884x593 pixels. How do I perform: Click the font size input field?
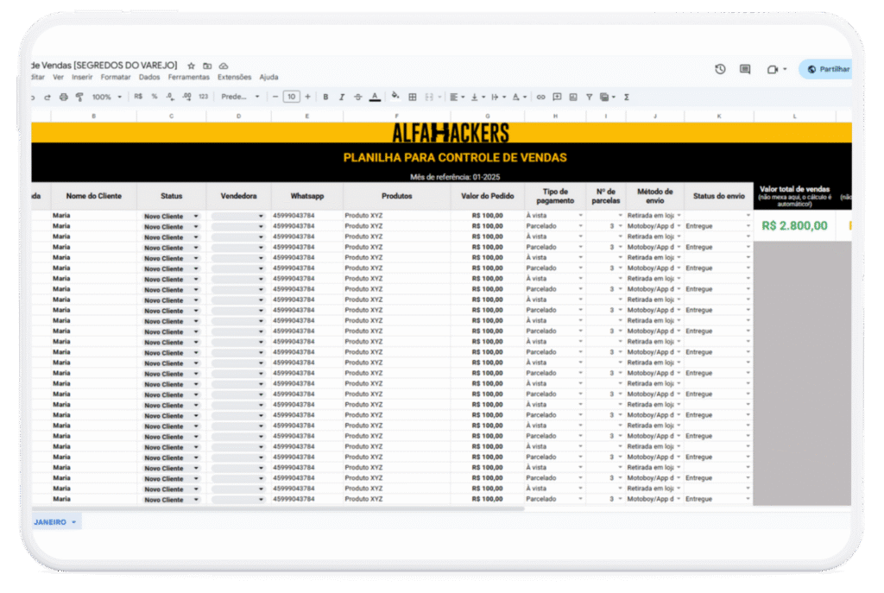pyautogui.click(x=292, y=97)
